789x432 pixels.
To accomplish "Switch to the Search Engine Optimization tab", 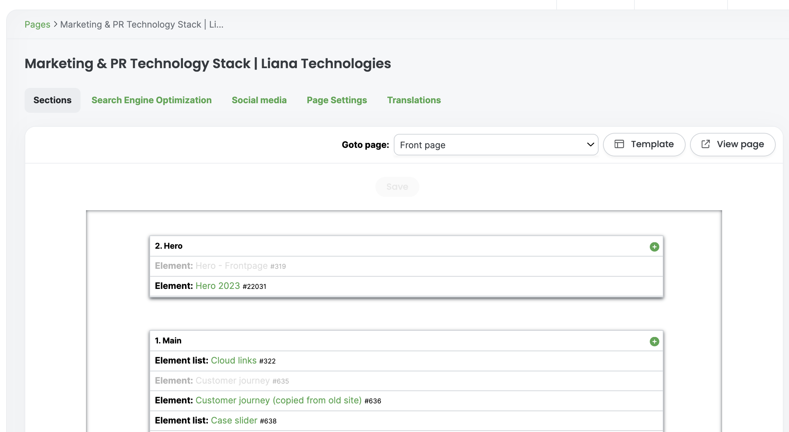I will coord(151,100).
